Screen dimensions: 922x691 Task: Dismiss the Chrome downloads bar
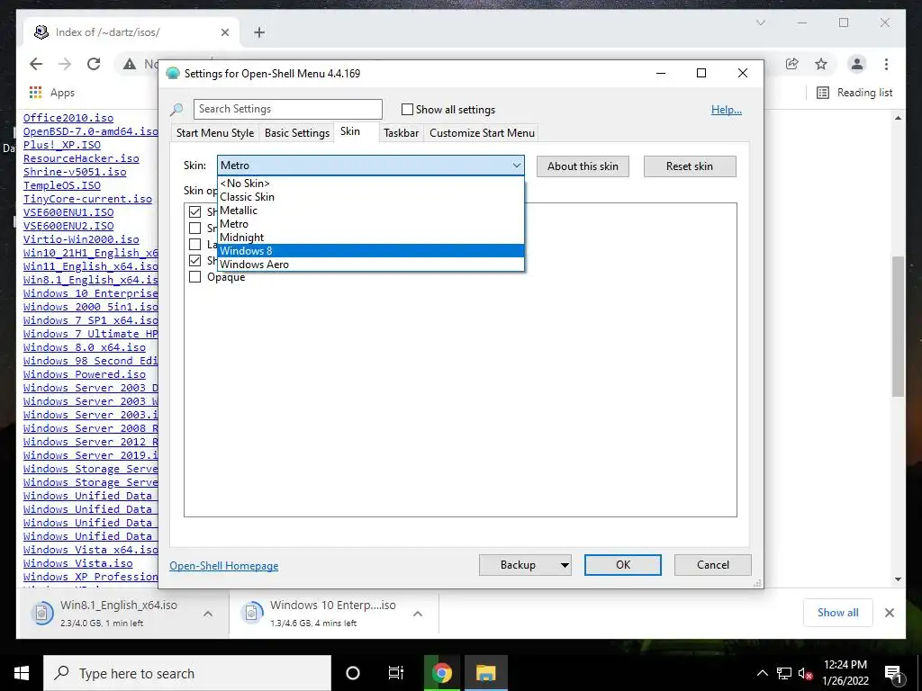click(889, 613)
